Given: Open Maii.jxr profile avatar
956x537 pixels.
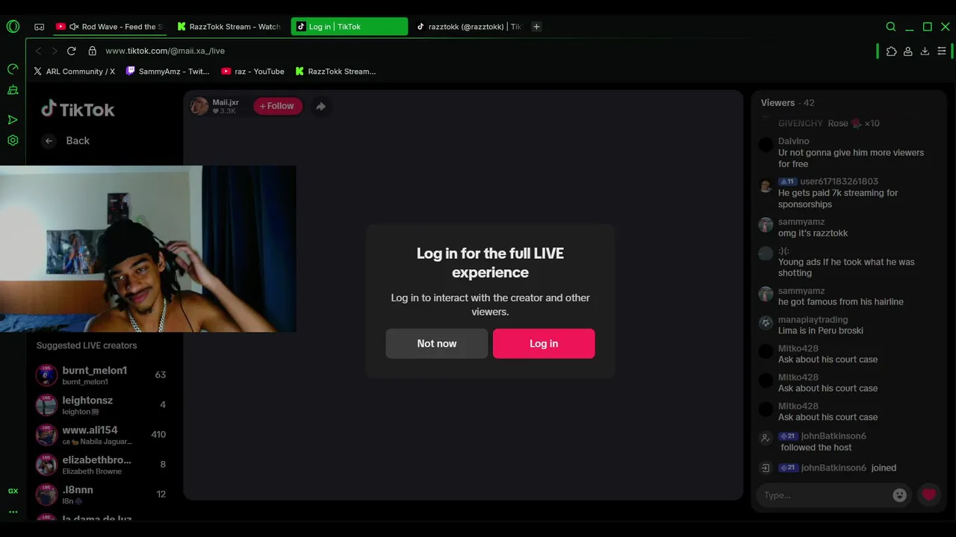Looking at the screenshot, I should pyautogui.click(x=199, y=106).
